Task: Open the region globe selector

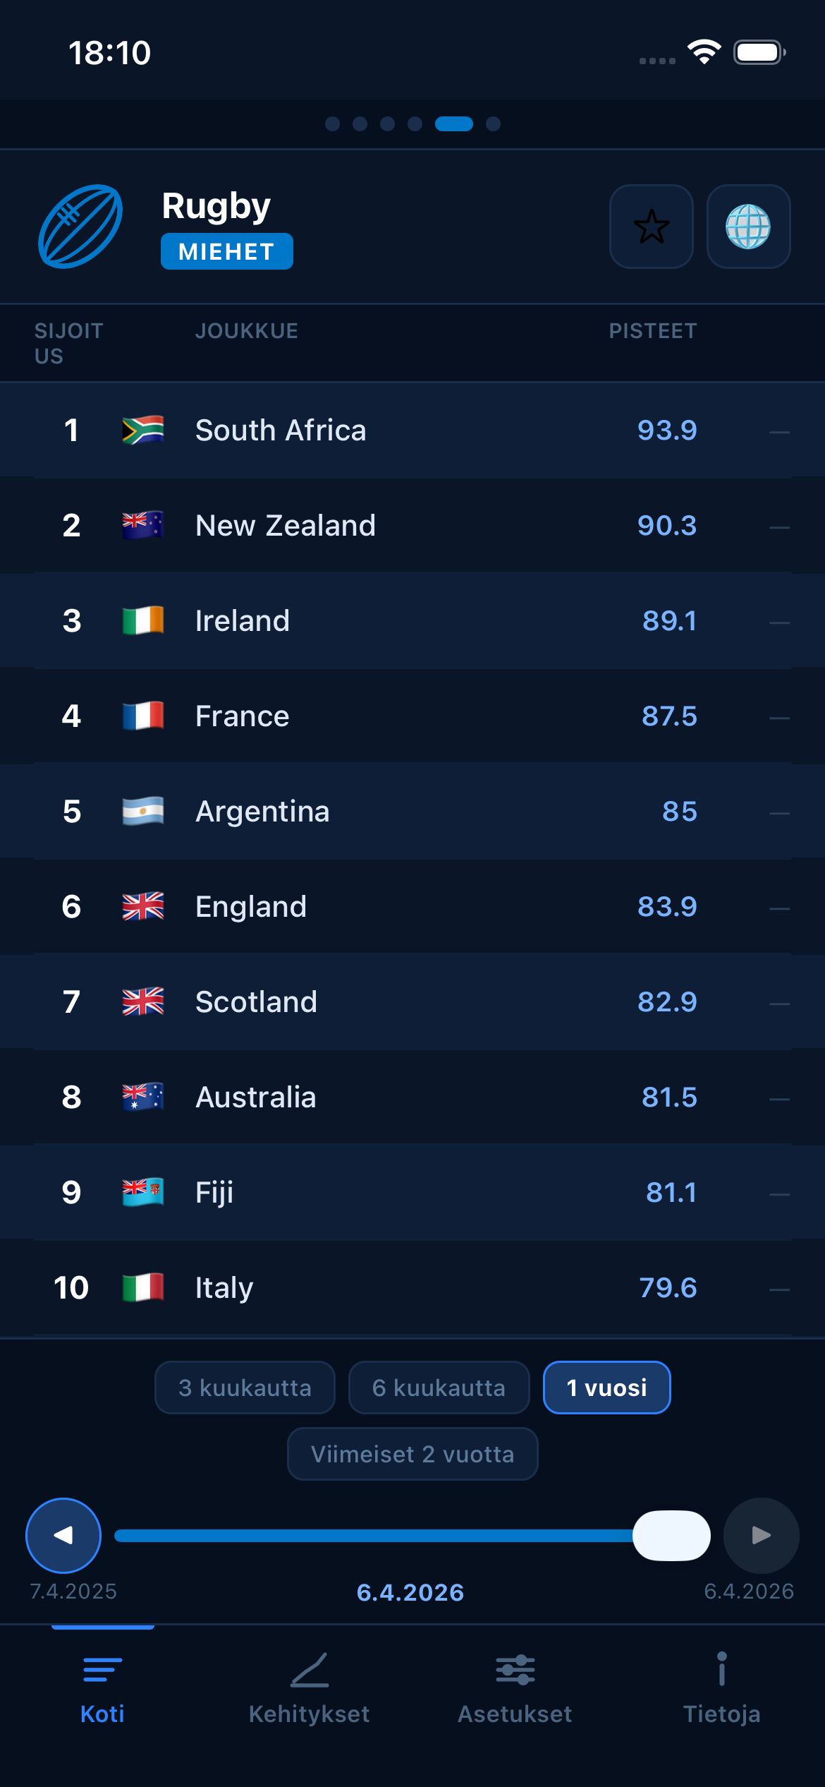Action: click(x=749, y=227)
